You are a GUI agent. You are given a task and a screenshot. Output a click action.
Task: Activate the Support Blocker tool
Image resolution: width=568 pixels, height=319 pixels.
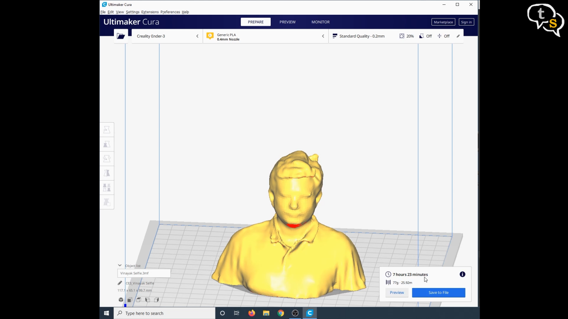click(x=107, y=202)
